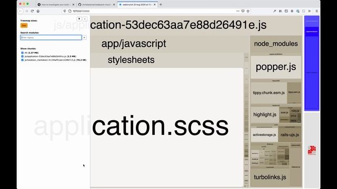
Task: Open a new browser tab
Action: point(161,4)
